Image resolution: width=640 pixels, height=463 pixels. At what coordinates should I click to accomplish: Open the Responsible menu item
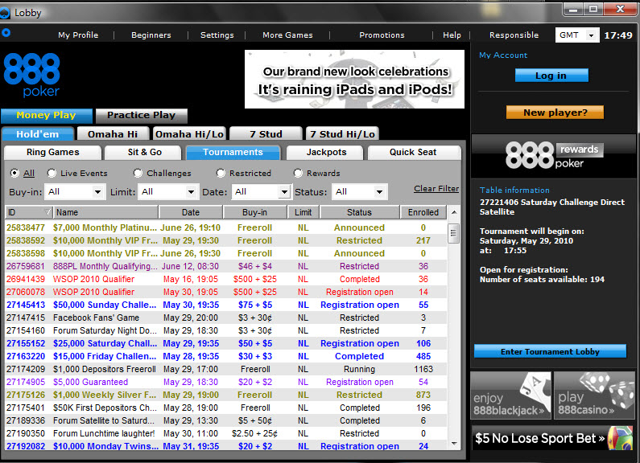(x=514, y=35)
